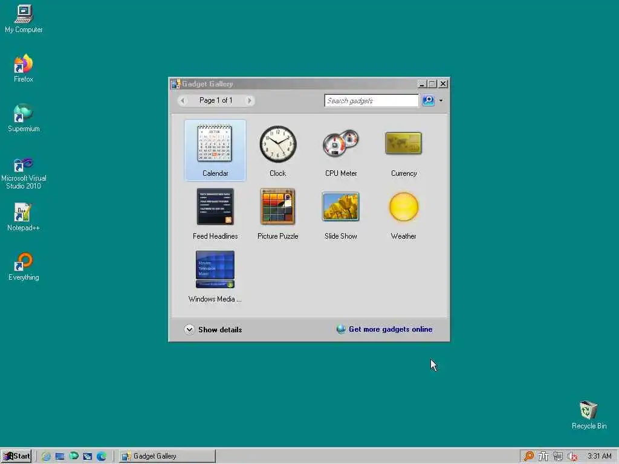Click Gadget Gallery taskbar button

(167, 456)
